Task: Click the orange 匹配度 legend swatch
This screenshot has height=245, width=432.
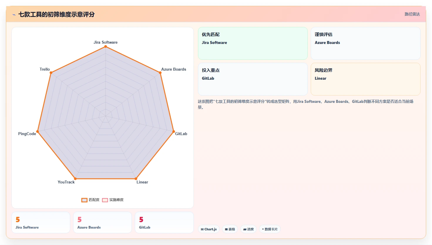Action: click(84, 200)
